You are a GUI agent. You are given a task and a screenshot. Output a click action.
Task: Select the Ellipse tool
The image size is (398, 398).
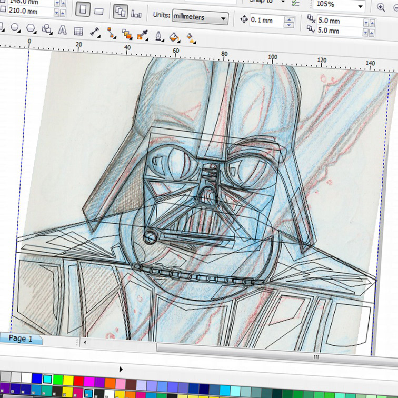pos(15,27)
